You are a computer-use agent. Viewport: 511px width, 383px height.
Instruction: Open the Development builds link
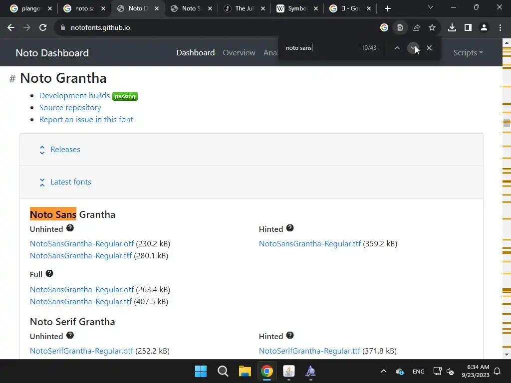click(75, 95)
